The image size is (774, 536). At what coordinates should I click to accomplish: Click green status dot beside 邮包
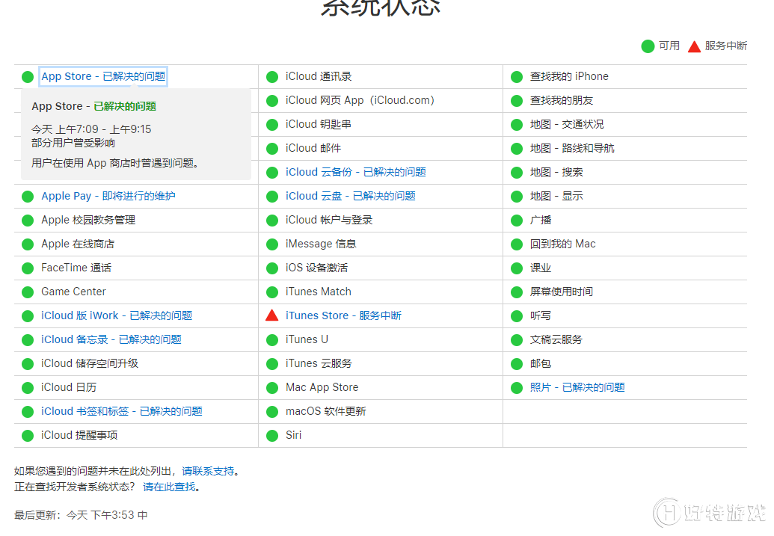[516, 364]
